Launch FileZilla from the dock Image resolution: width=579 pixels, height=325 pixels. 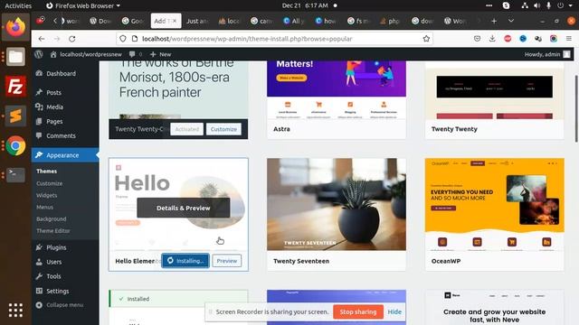coord(15,87)
